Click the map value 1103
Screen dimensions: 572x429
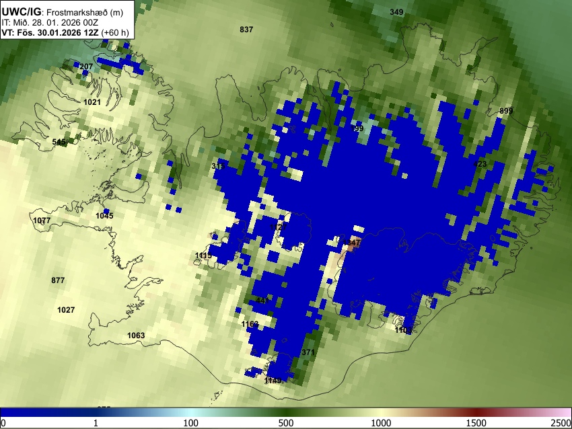pos(403,330)
